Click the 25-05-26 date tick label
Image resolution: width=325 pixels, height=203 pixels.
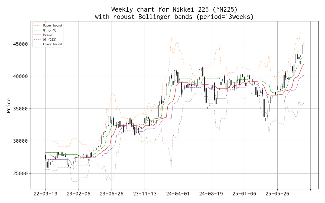[277, 194]
